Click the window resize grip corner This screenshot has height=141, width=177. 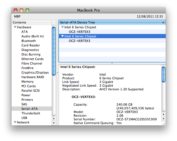(x=164, y=123)
